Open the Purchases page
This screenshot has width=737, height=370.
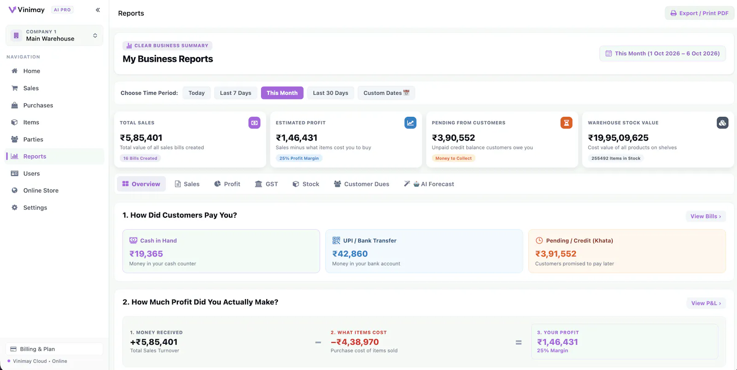pos(54,105)
